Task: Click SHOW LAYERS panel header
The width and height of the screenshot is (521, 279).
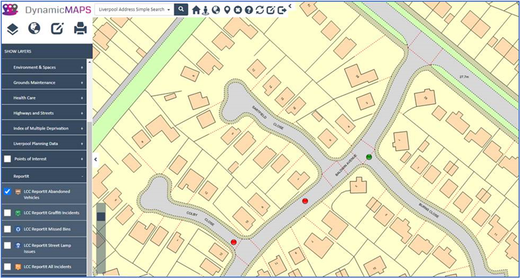Action: click(x=47, y=51)
